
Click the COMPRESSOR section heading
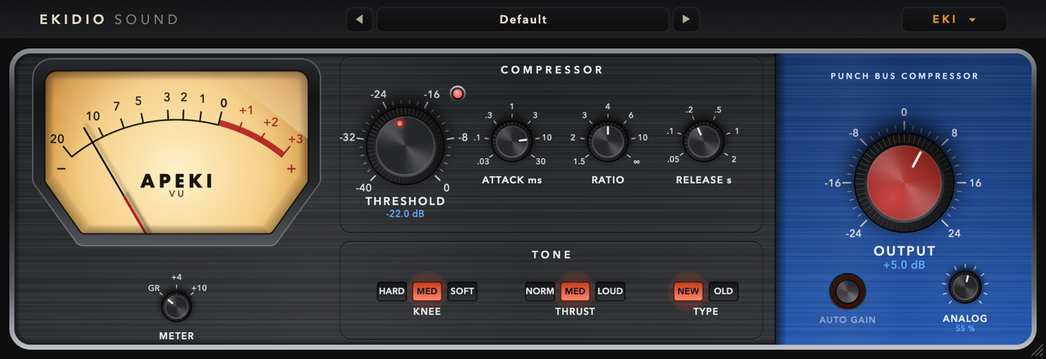552,70
